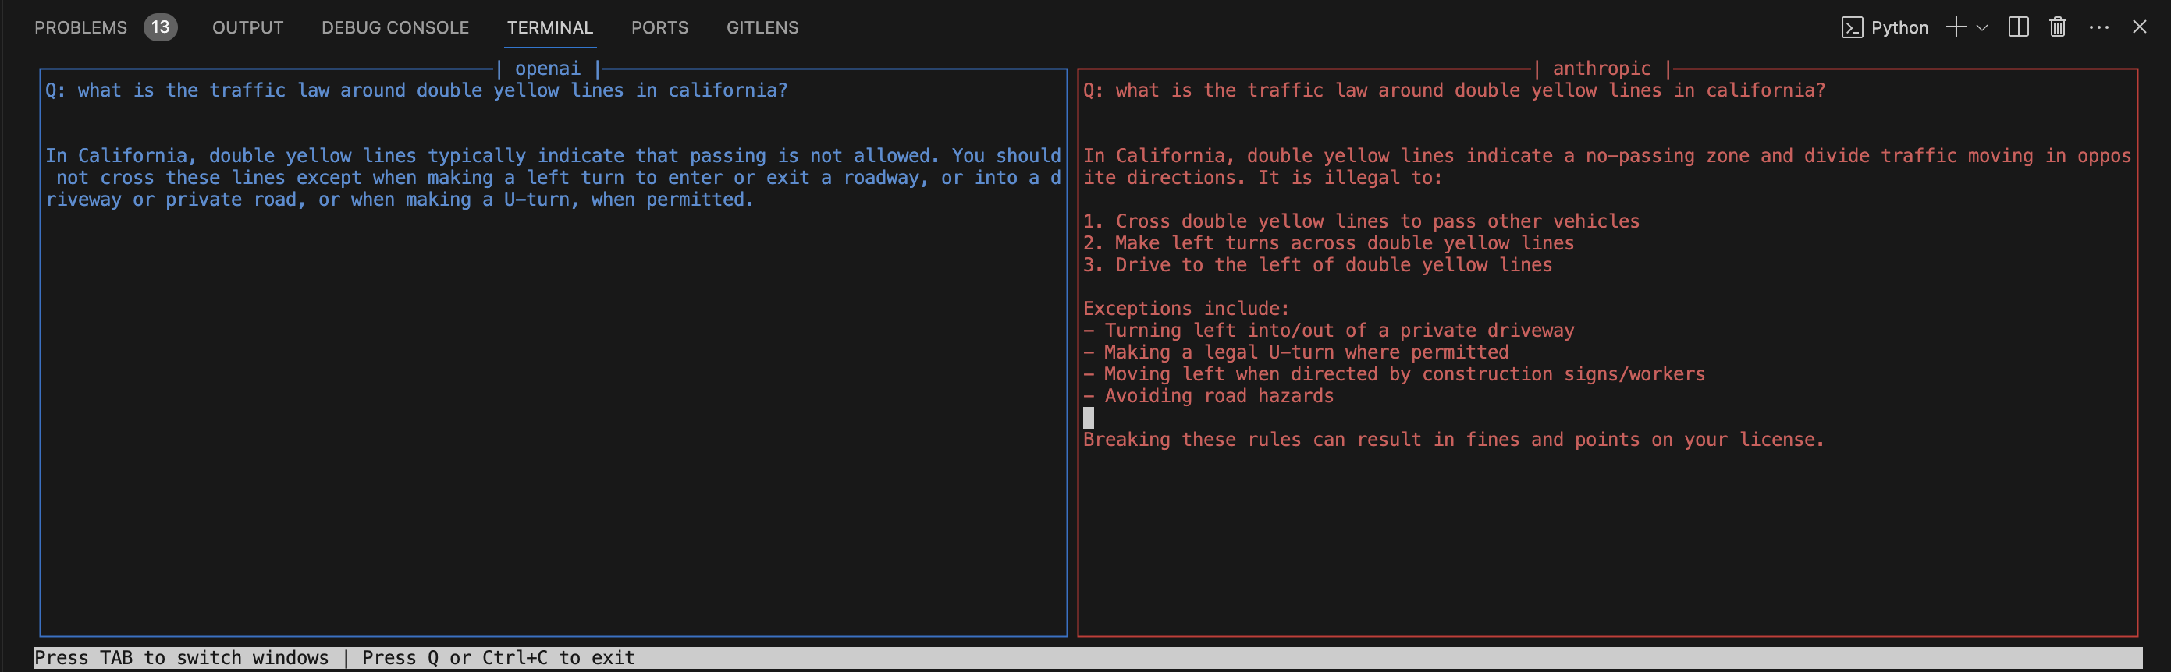Create a new terminal with plus icon

pos(1956,27)
